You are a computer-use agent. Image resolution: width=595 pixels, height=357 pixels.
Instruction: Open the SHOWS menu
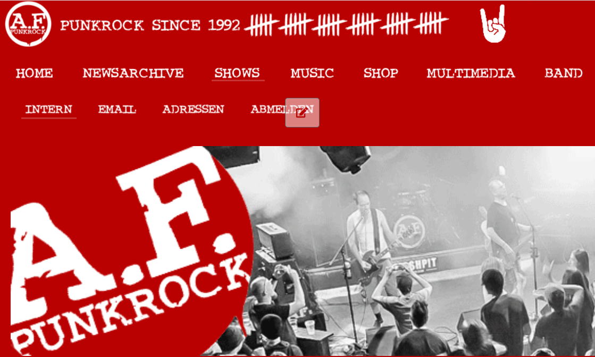tap(238, 73)
